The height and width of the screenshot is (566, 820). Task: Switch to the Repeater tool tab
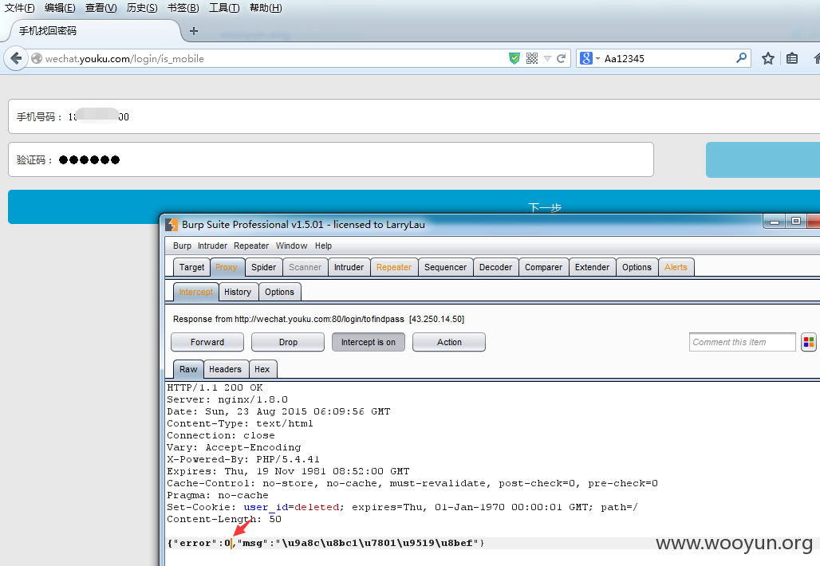point(394,267)
